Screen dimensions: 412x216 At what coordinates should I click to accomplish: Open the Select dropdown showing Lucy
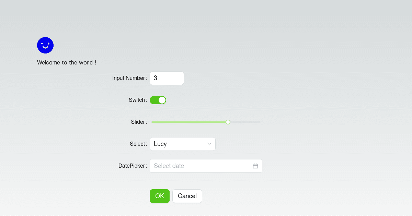pos(183,144)
